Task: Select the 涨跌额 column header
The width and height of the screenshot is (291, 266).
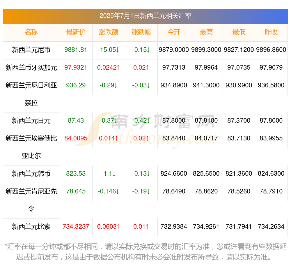Action: 108,32
